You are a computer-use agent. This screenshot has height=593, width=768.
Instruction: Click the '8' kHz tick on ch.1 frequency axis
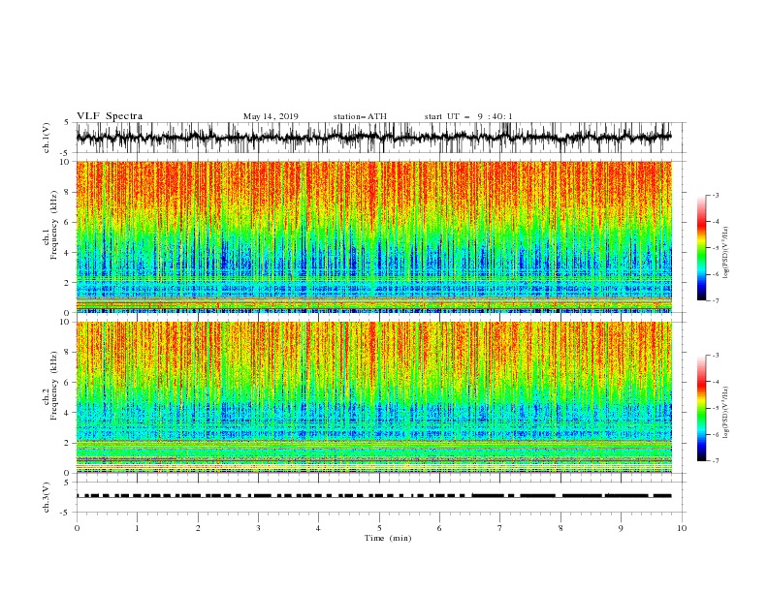pos(68,192)
